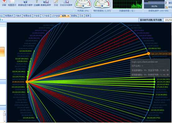Click node label 123.245.26.29

(x=29, y=118)
